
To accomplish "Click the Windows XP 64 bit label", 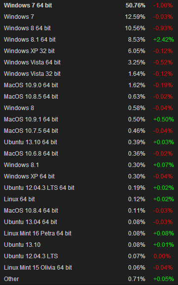I will click(29, 176).
